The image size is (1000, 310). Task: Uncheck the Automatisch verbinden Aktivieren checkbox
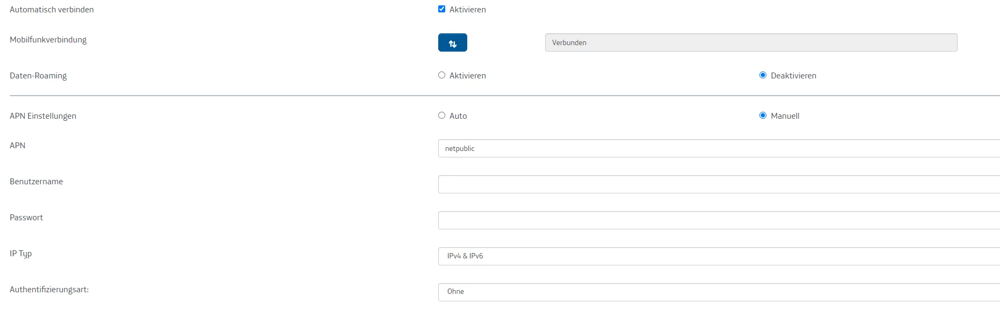click(442, 9)
